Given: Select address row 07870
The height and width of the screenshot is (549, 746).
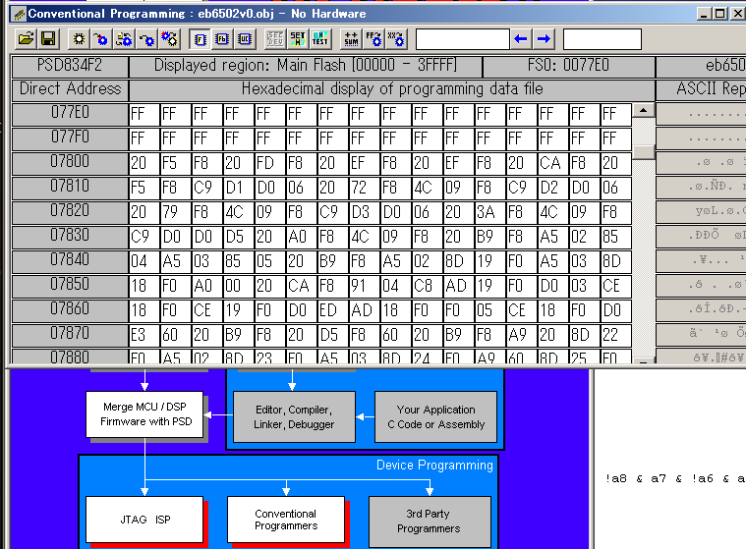Looking at the screenshot, I should click(x=70, y=335).
